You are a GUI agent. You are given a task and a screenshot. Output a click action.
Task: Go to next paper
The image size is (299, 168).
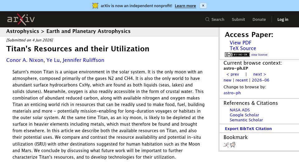[259, 74]
